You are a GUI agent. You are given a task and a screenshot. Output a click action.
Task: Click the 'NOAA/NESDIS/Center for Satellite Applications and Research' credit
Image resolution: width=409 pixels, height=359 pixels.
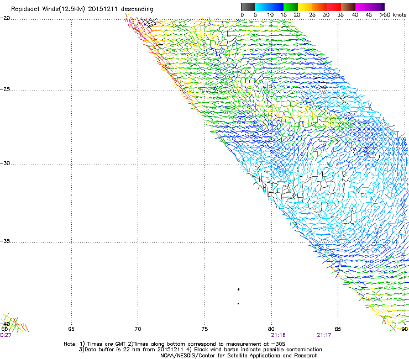click(239, 355)
